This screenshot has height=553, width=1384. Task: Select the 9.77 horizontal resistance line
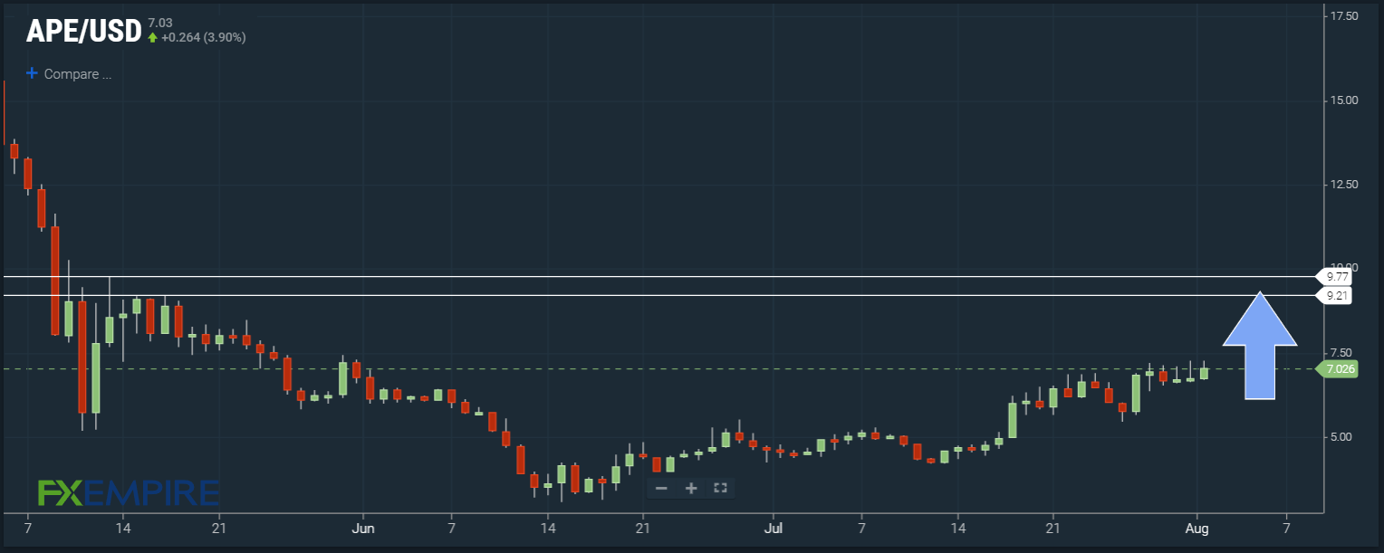pos(658,276)
